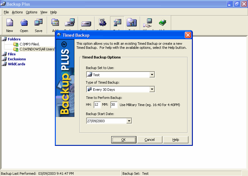Click the Open folder toolbar icon
Viewport: 248px width, 176px height.
point(24,22)
